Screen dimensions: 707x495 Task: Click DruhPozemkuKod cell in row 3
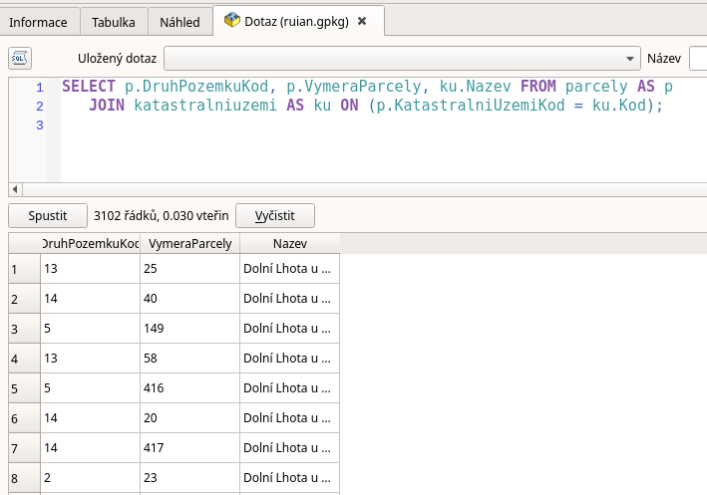90,329
